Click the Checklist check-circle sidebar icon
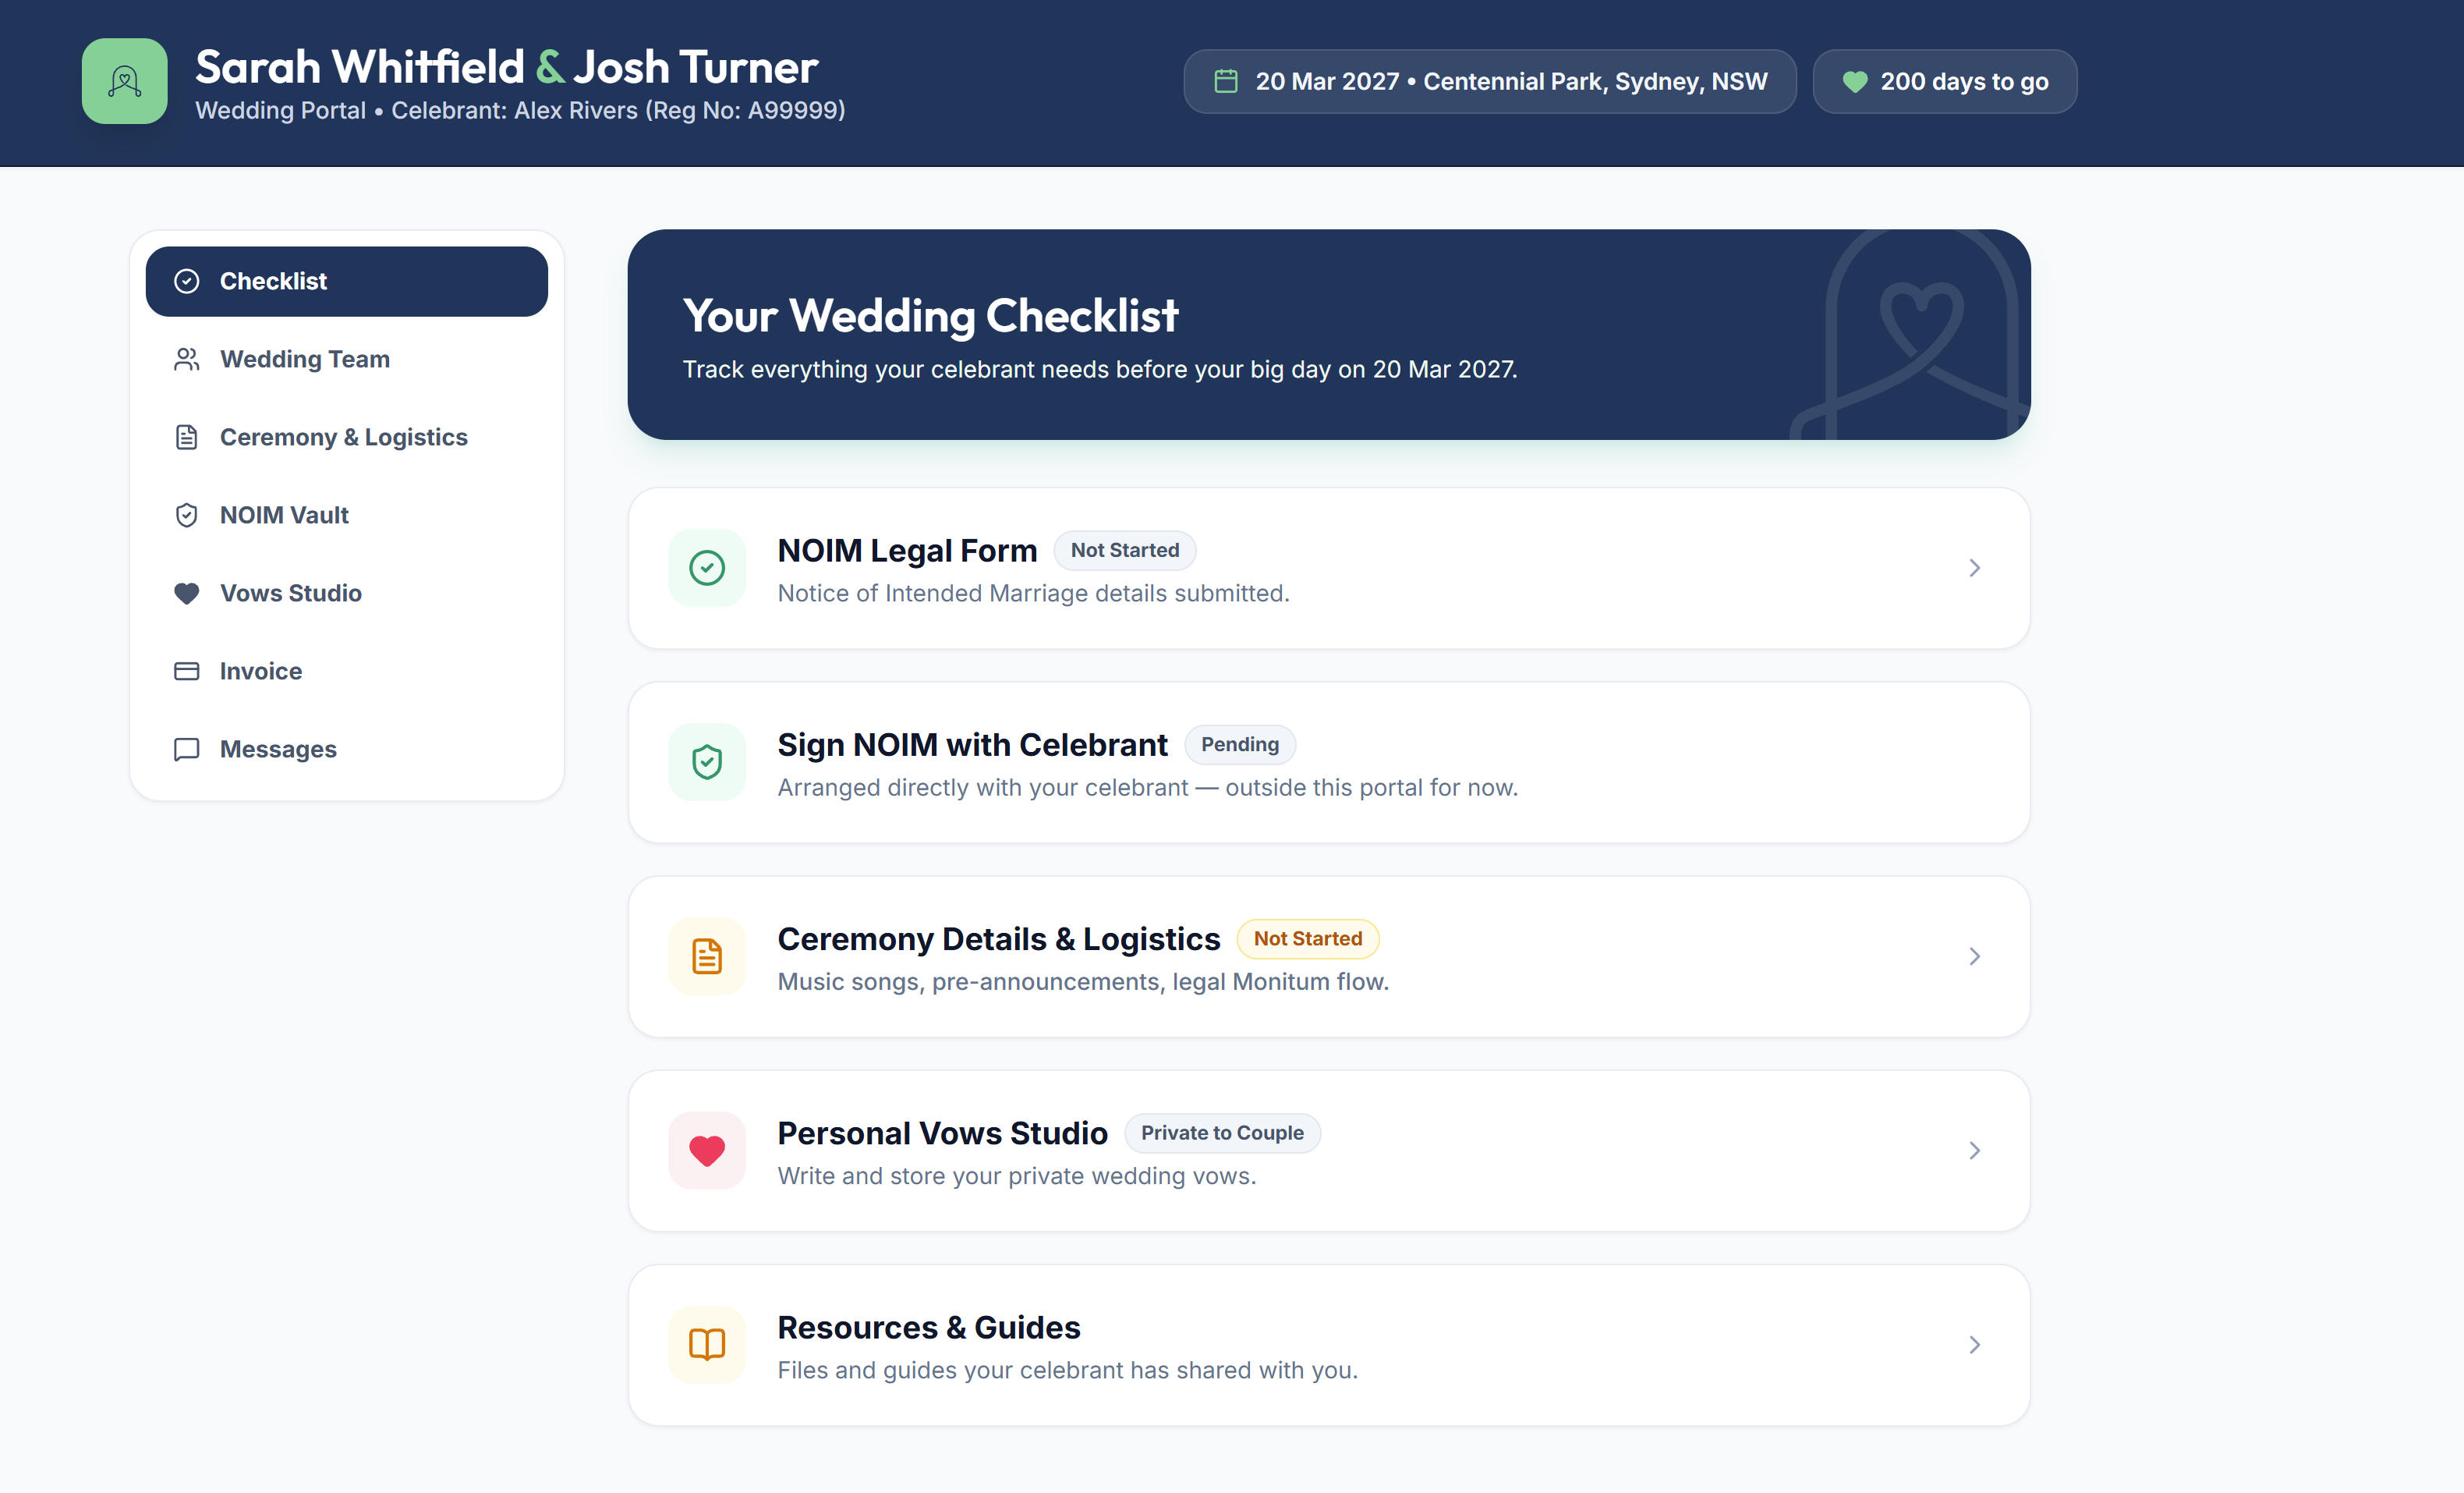 pos(187,281)
